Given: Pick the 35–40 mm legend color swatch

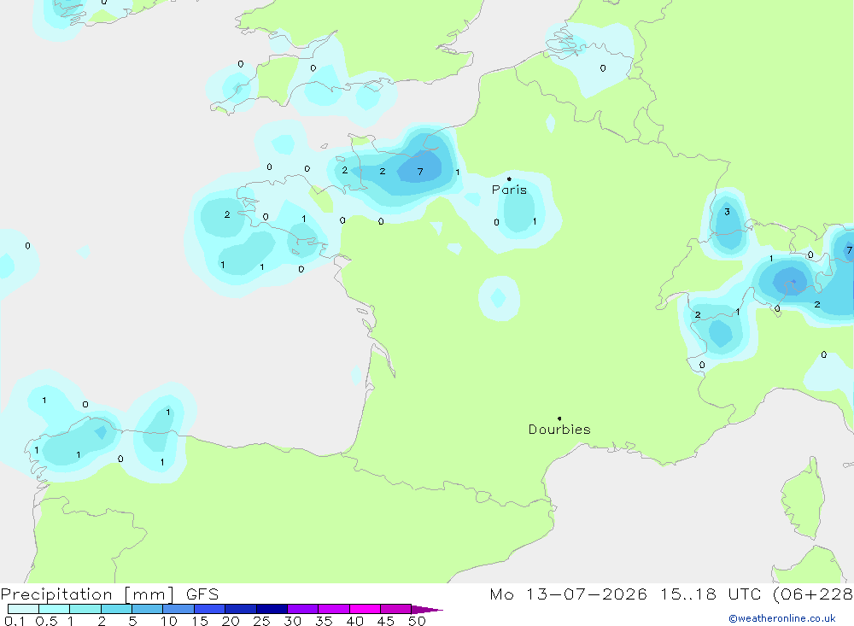Looking at the screenshot, I should (334, 609).
